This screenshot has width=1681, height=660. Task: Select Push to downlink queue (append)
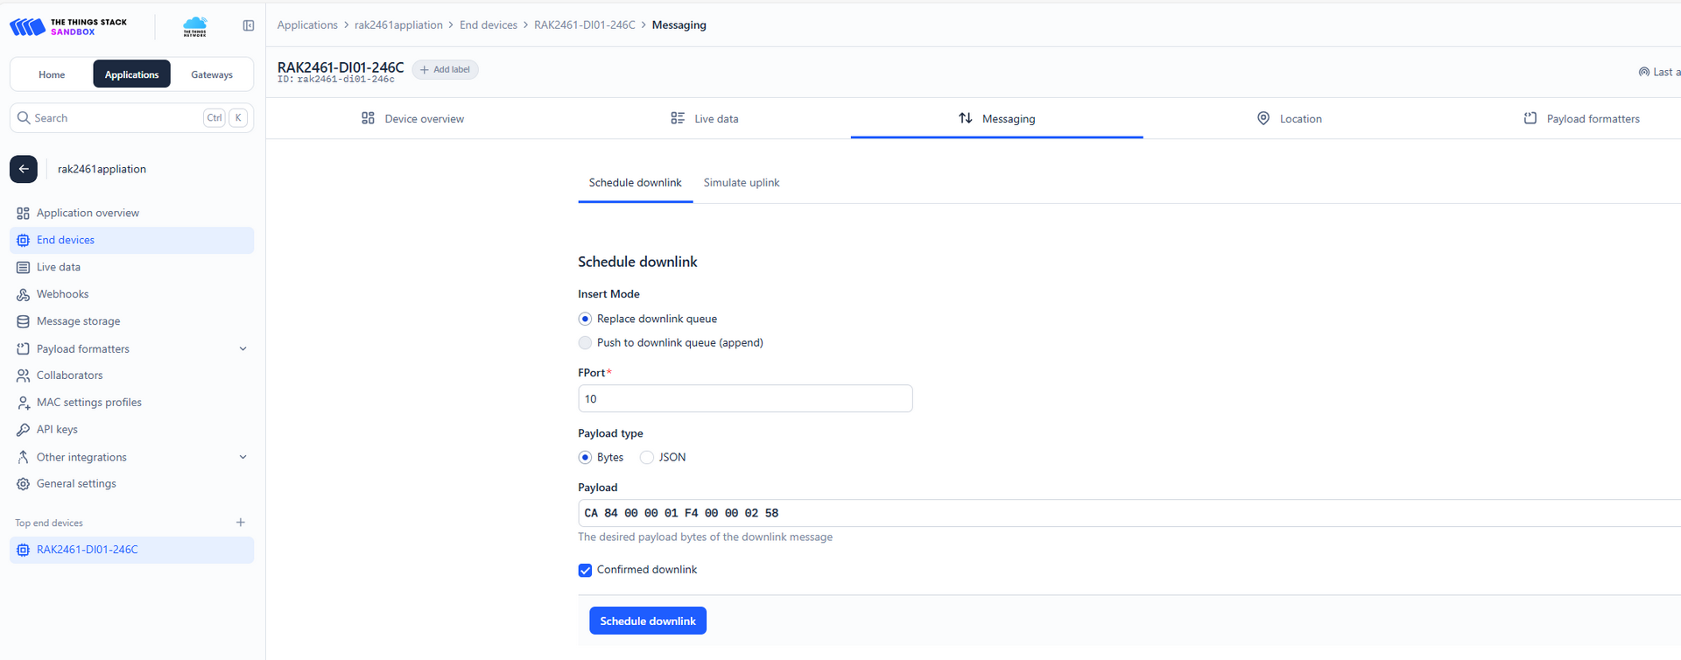tap(585, 343)
